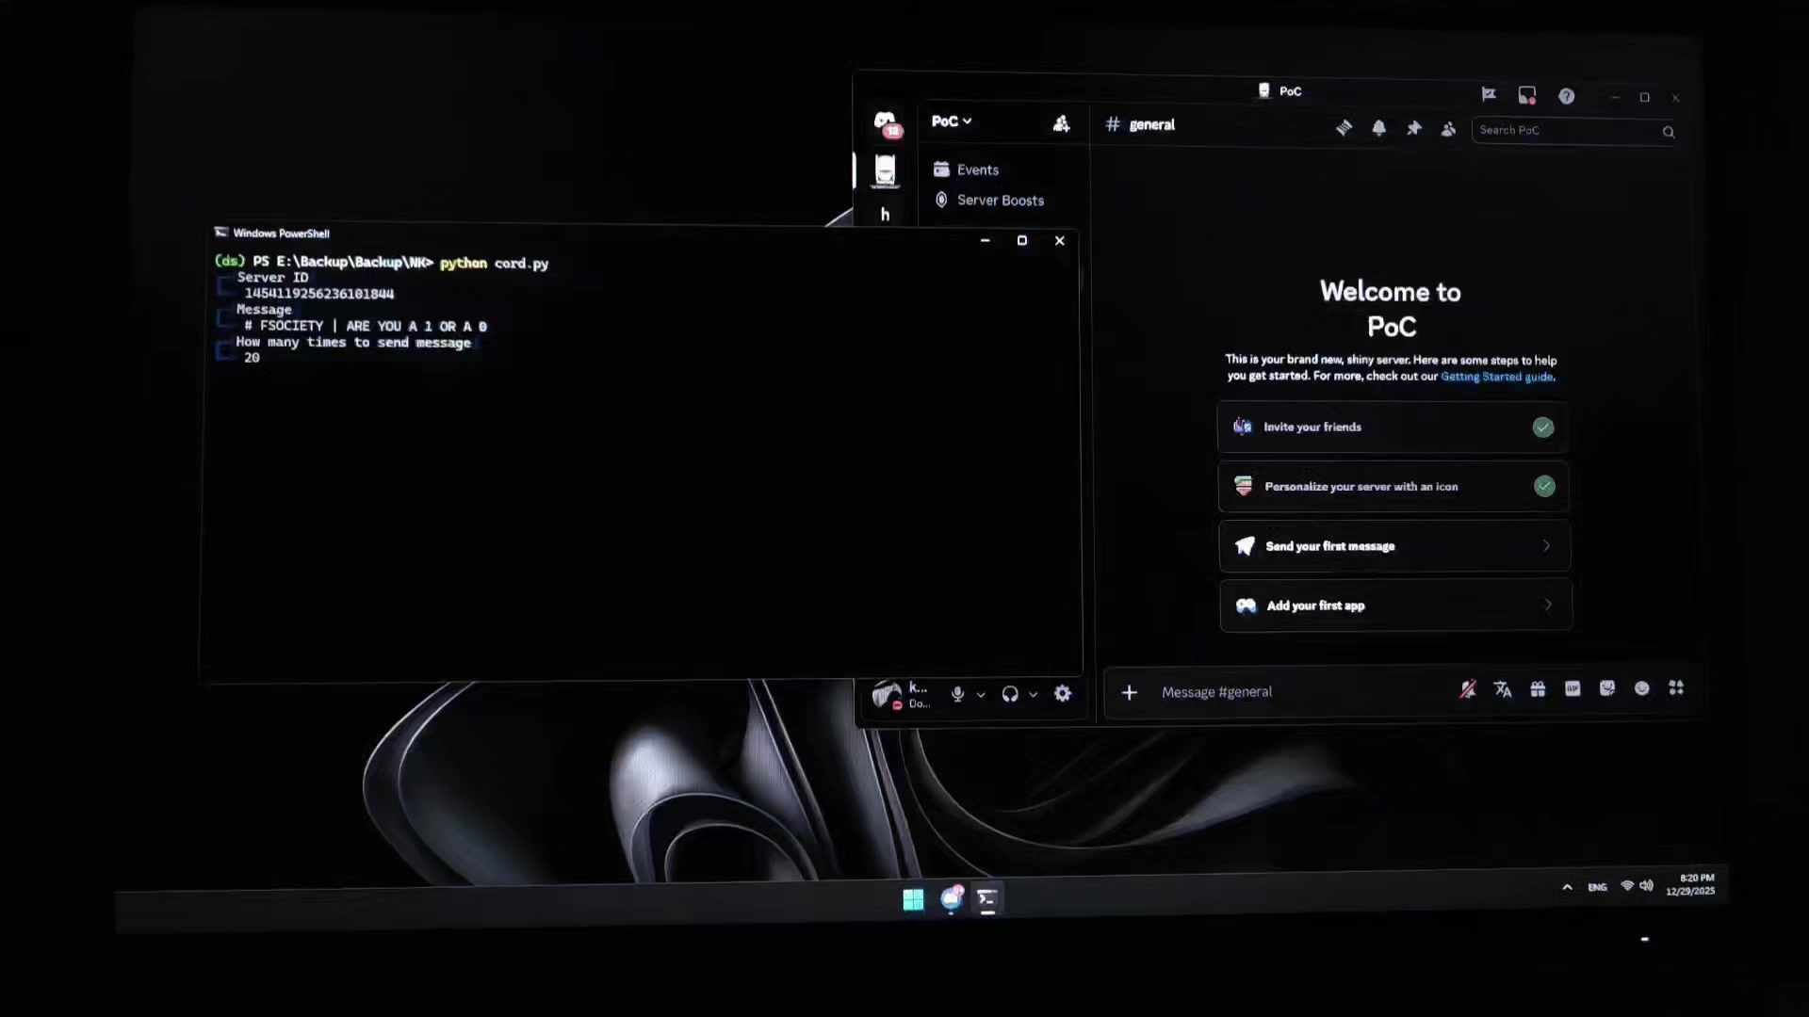Image resolution: width=1809 pixels, height=1017 pixels.
Task: Click the 'python cord.py' command in PowerShell
Action: 494,264
